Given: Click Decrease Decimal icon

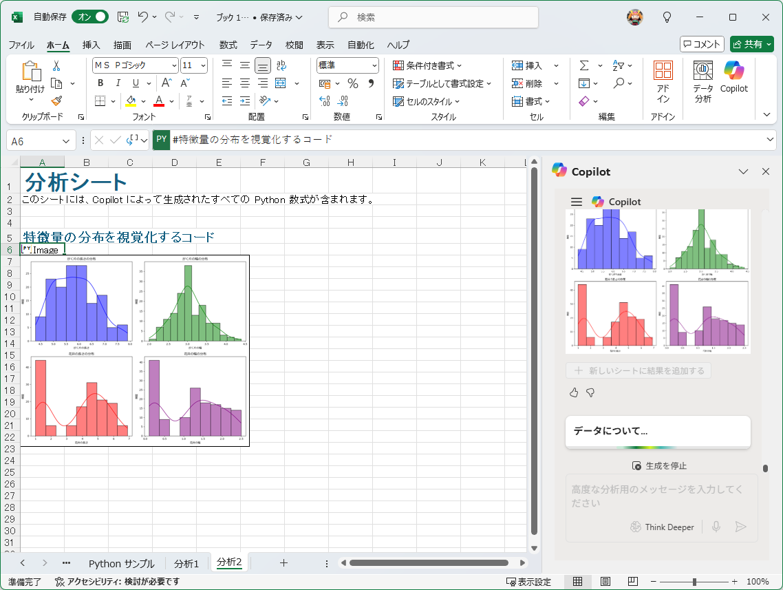Looking at the screenshot, I should tap(343, 101).
